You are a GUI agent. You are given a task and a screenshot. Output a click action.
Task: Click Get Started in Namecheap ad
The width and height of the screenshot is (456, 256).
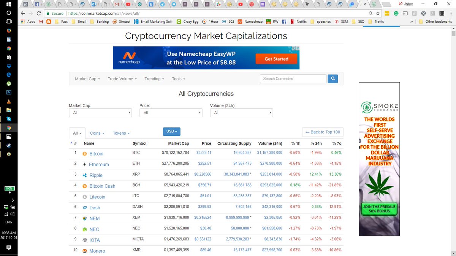(276, 59)
